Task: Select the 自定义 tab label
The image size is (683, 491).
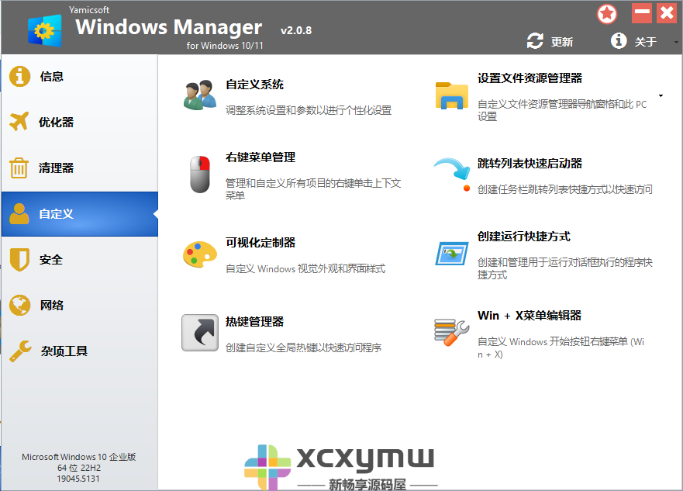Action: pos(56,214)
